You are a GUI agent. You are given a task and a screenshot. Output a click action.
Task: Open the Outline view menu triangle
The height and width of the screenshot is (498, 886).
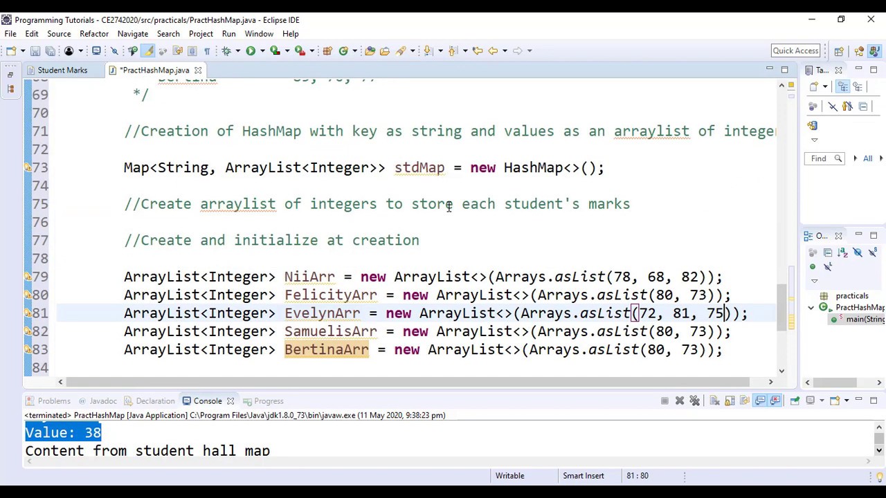pyautogui.click(x=814, y=281)
